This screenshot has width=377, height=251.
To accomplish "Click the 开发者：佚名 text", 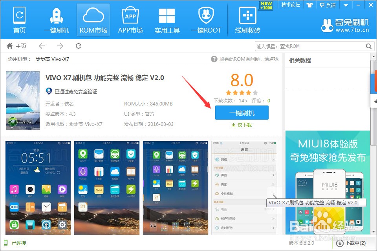I will pos(60,104).
